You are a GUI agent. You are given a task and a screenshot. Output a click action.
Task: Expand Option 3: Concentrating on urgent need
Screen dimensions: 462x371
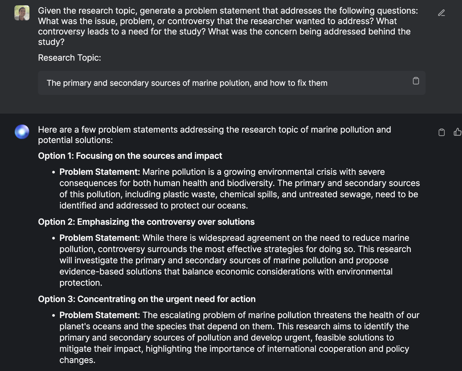[147, 299]
